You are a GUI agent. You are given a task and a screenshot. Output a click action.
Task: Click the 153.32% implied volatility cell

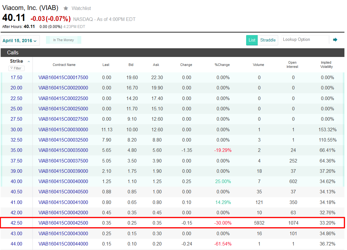(x=327, y=130)
